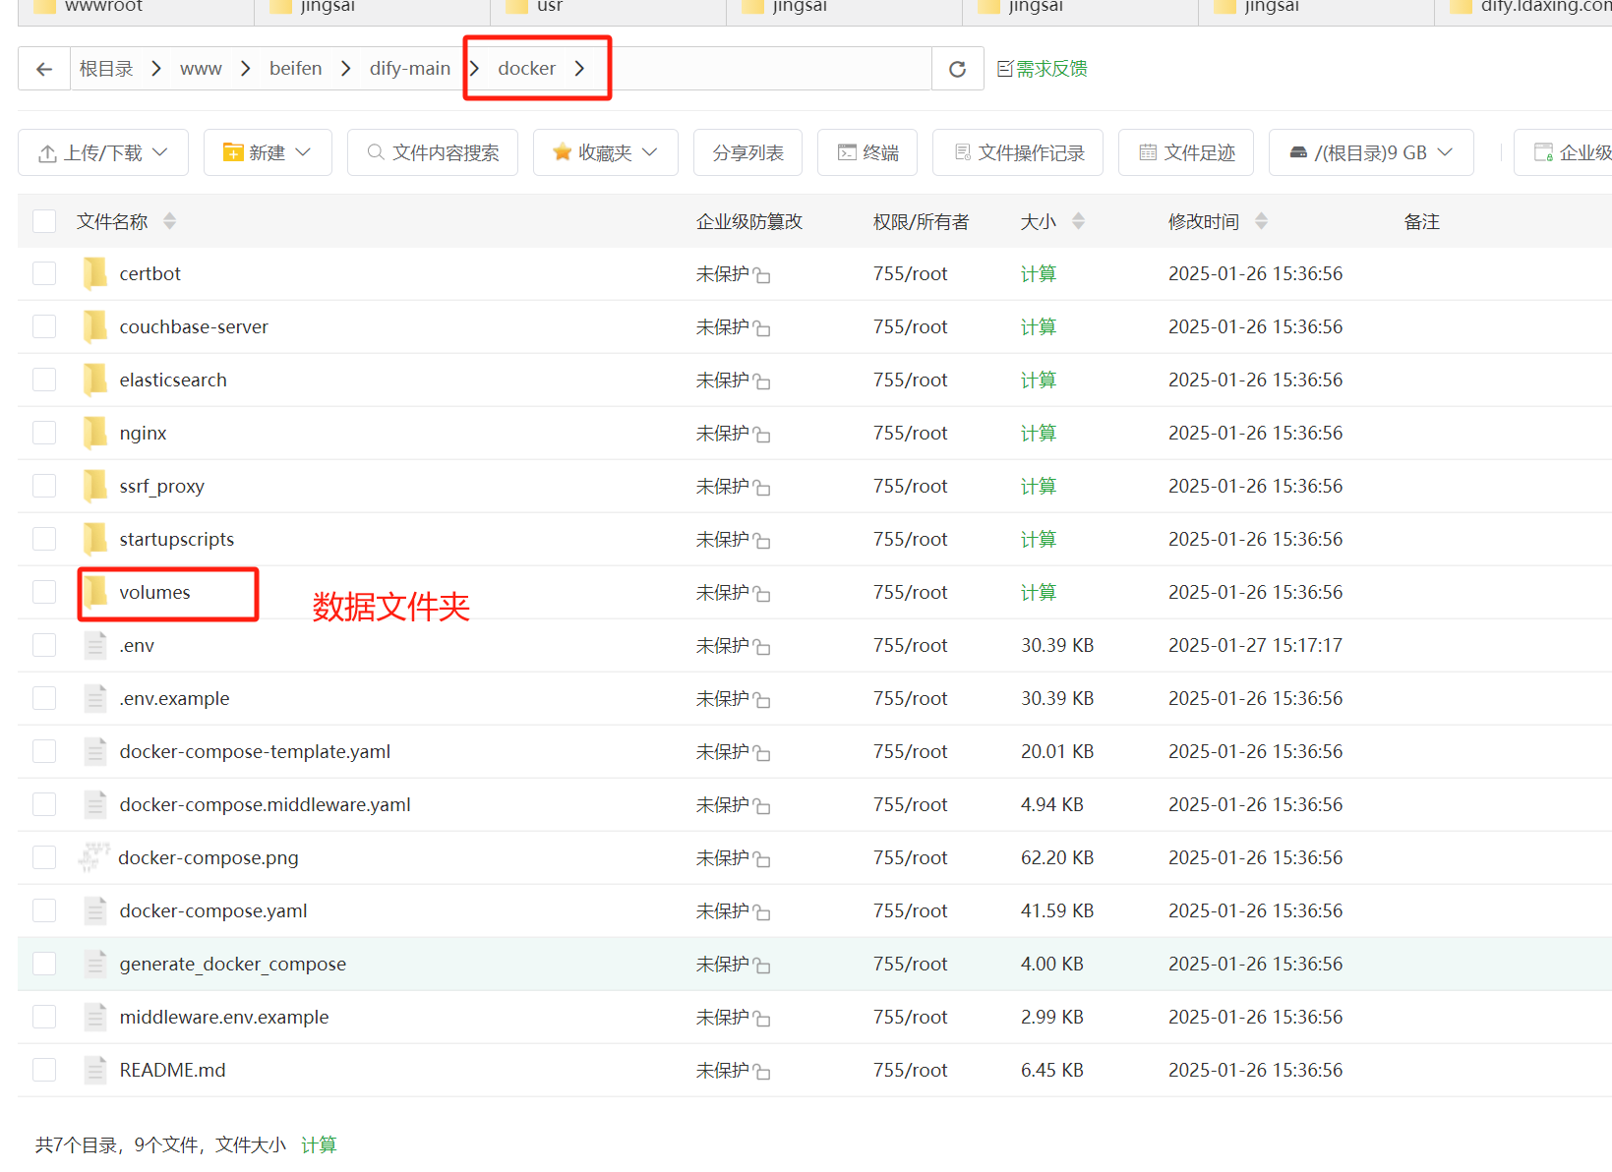This screenshot has width=1612, height=1172.
Task: Click 计算 to compute total file size
Action: point(320,1144)
